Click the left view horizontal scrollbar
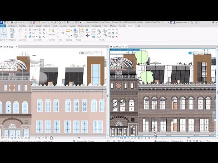Viewport: 218px width, 163px height. coord(79,138)
